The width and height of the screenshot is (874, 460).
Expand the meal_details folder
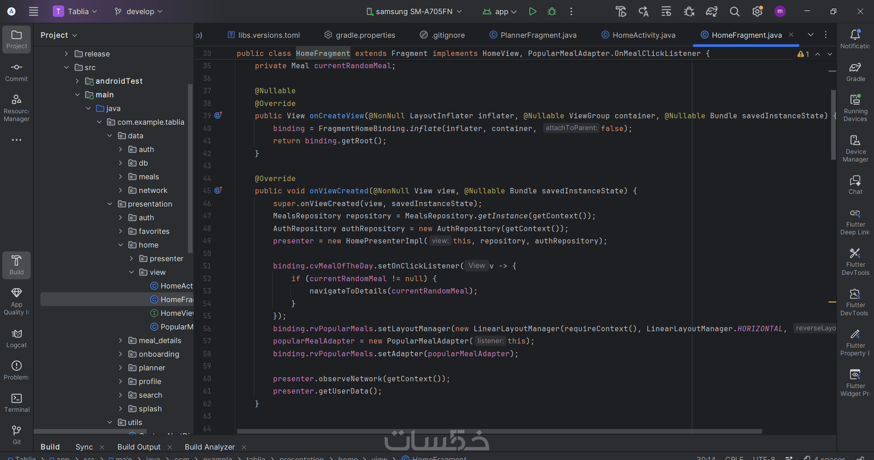120,340
